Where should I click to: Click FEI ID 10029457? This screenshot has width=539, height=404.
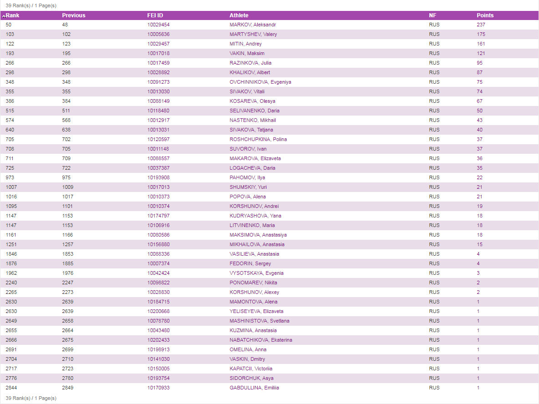pyautogui.click(x=158, y=44)
